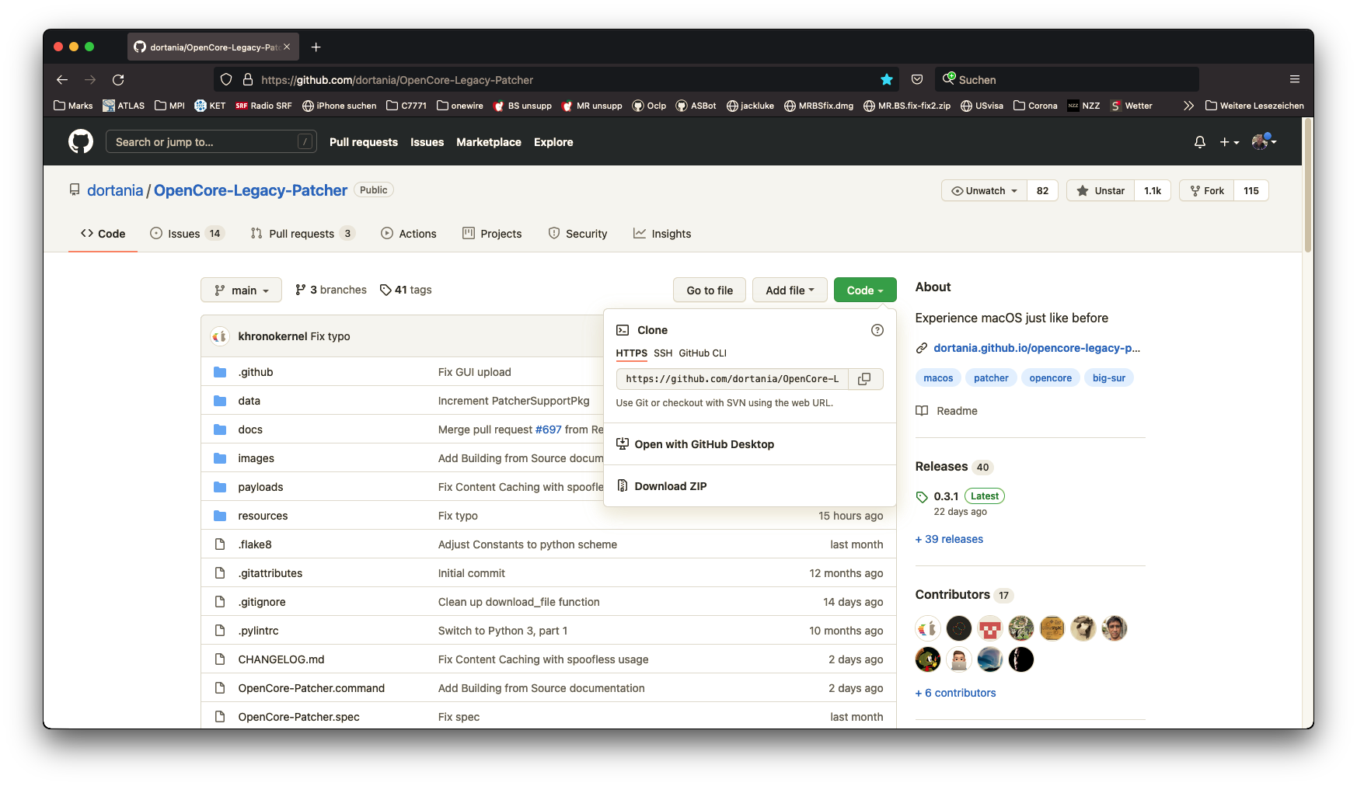Toggle the green Code dropdown
Viewport: 1357px width, 786px height.
[865, 290]
